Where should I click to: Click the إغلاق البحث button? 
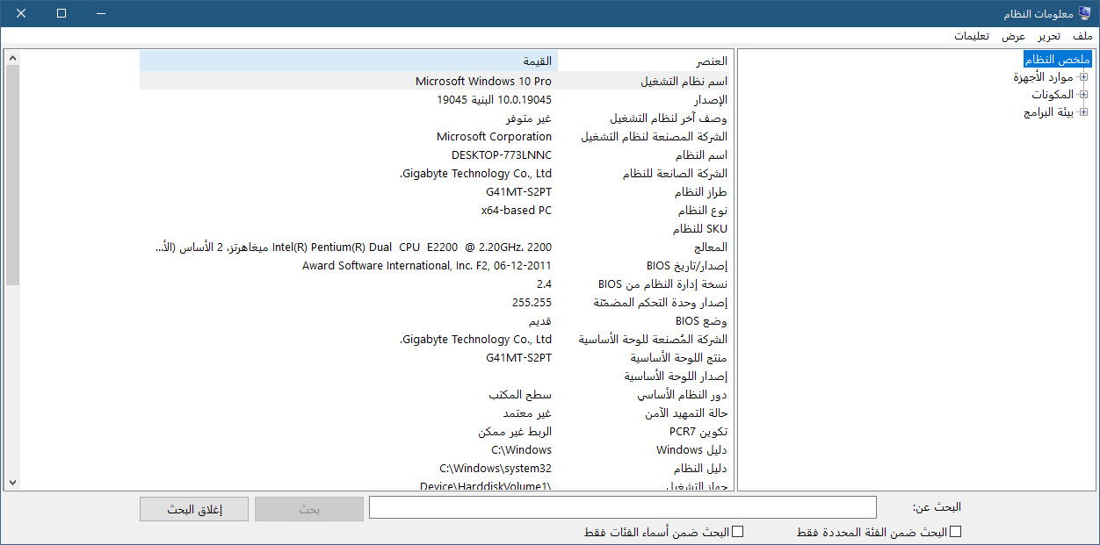(194, 509)
